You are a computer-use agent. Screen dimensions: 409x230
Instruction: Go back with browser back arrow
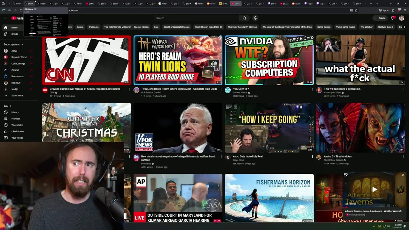10,10
